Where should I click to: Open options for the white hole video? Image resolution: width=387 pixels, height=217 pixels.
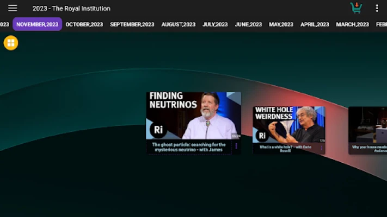[x=321, y=148]
